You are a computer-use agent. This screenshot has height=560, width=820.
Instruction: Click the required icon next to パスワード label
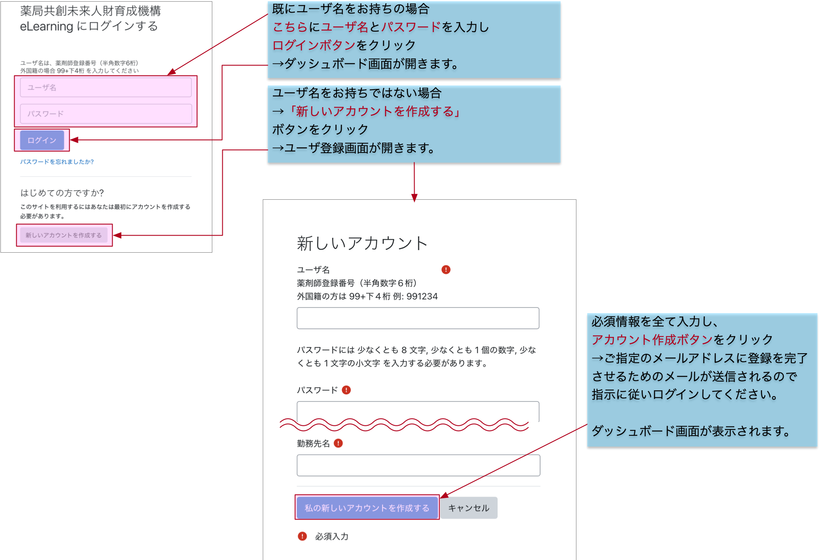346,390
